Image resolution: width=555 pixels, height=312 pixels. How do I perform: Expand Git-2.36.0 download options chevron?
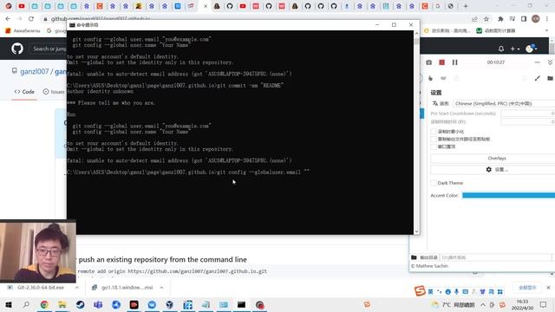pyautogui.click(x=77, y=288)
